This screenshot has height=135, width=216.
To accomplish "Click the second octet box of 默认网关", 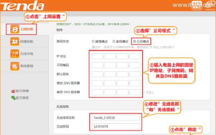I will [x=110, y=74].
